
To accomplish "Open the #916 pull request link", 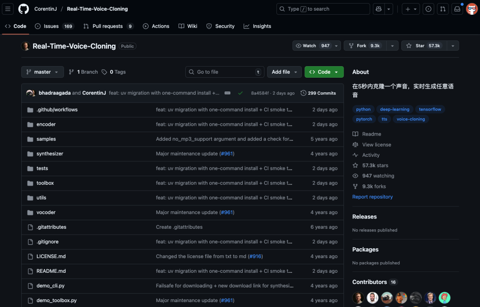I will point(255,256).
